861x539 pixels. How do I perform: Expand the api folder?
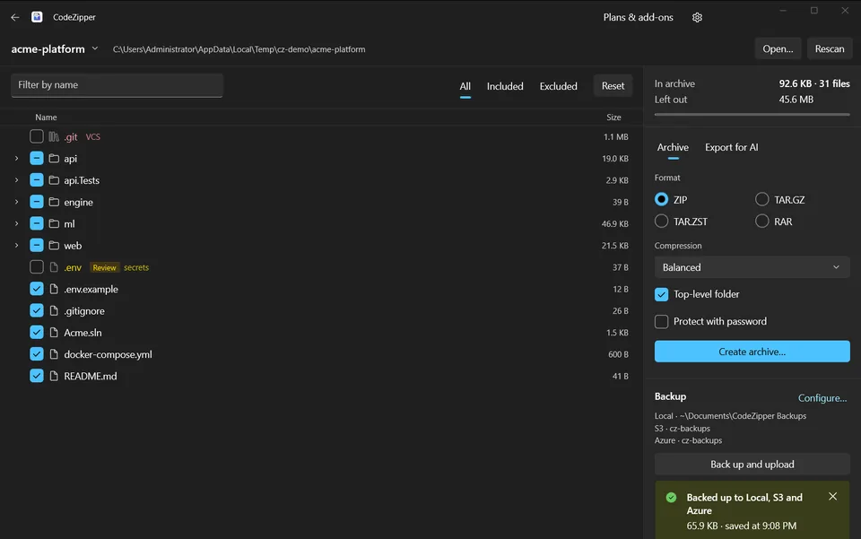pos(16,159)
